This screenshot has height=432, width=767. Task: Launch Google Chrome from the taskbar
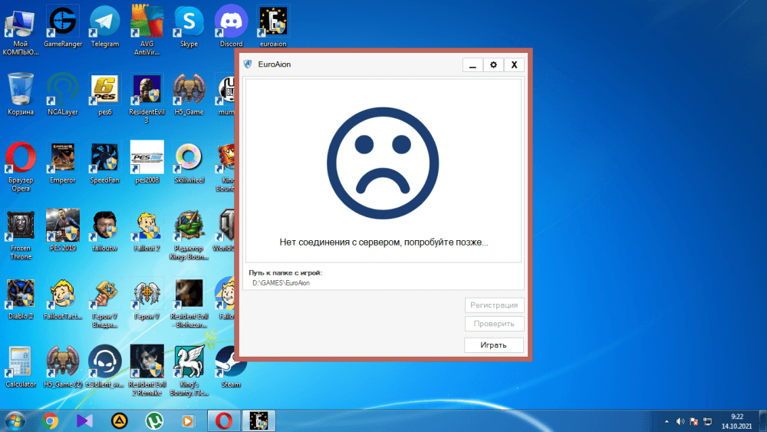tap(51, 420)
